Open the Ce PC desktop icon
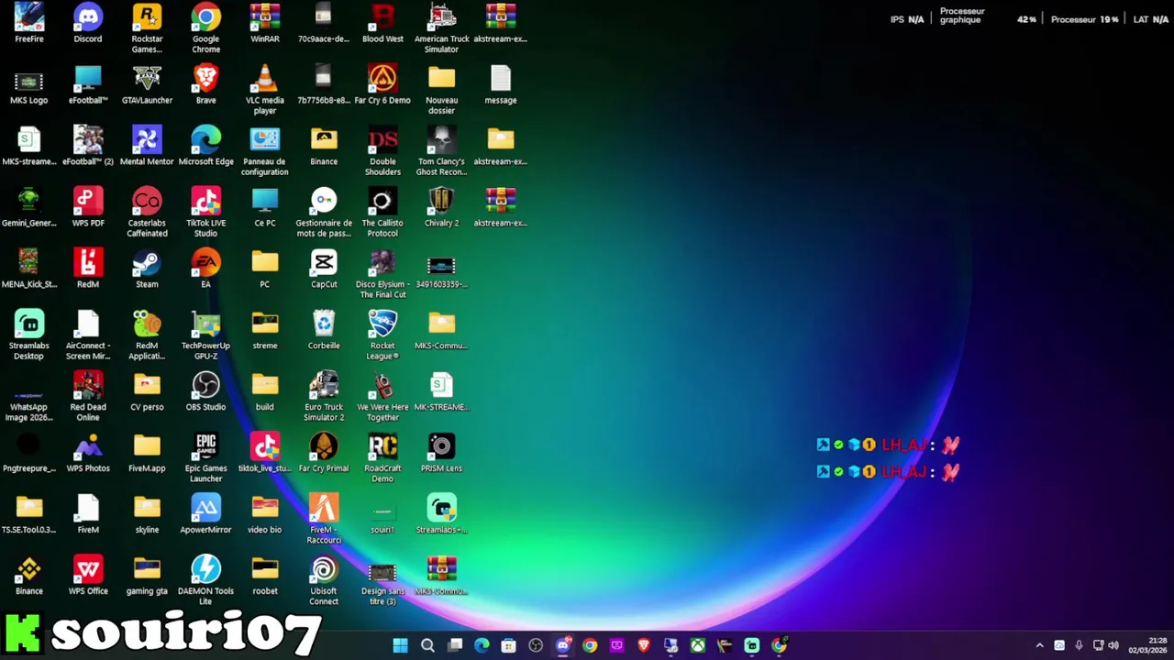Screen dimensions: 1174x660 pyautogui.click(x=265, y=208)
